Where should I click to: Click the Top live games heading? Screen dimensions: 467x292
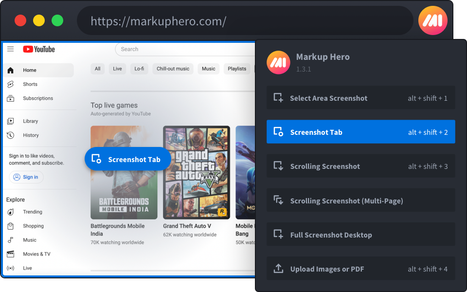(x=114, y=105)
